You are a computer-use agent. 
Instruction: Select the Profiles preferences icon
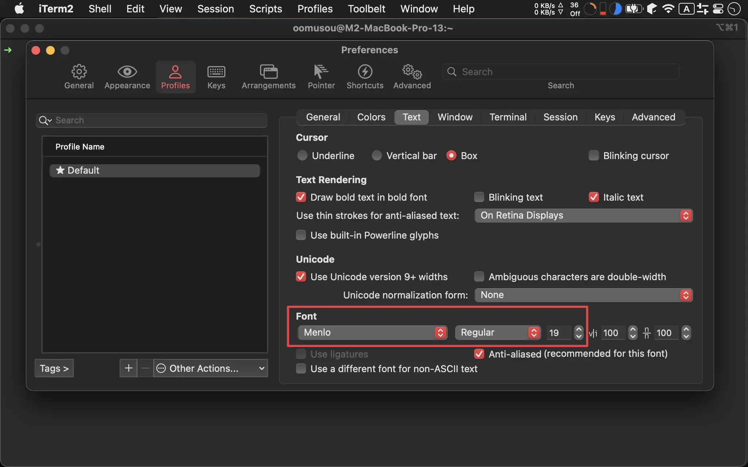[175, 72]
